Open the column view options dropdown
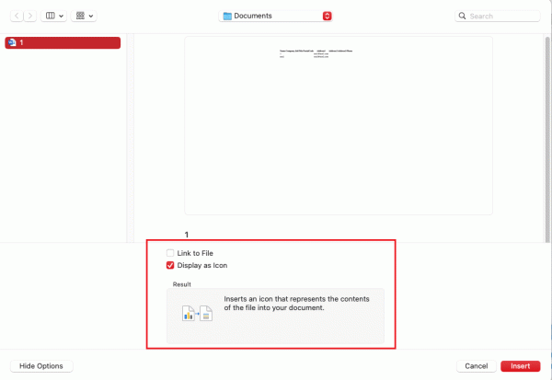This screenshot has width=552, height=380. [x=54, y=16]
